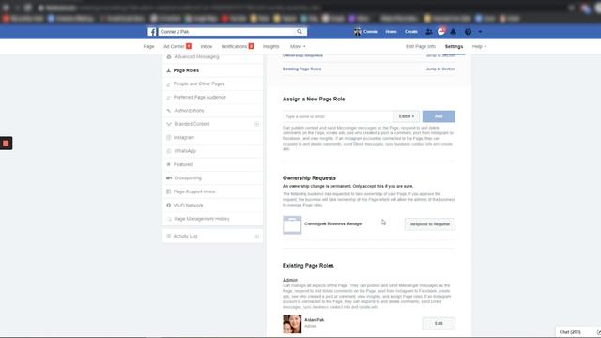The height and width of the screenshot is (338, 601).
Task: Click the Crossposting camera icon
Action: (x=169, y=178)
